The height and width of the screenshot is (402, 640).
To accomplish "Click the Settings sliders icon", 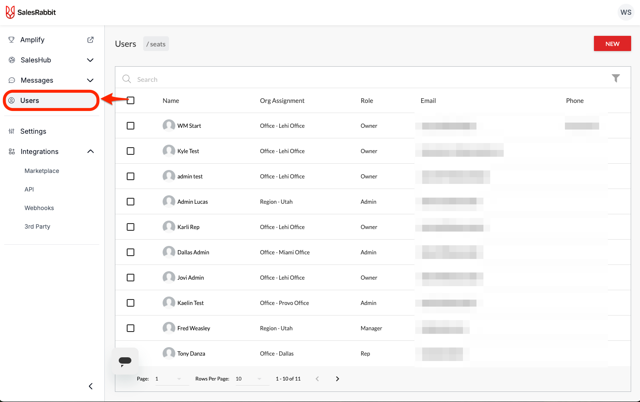I will click(x=11, y=131).
